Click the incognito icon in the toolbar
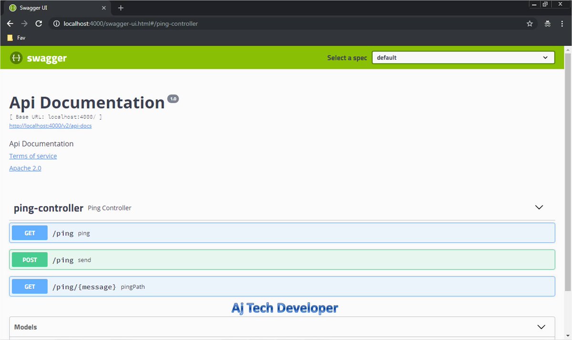The height and width of the screenshot is (340, 572). 547,23
